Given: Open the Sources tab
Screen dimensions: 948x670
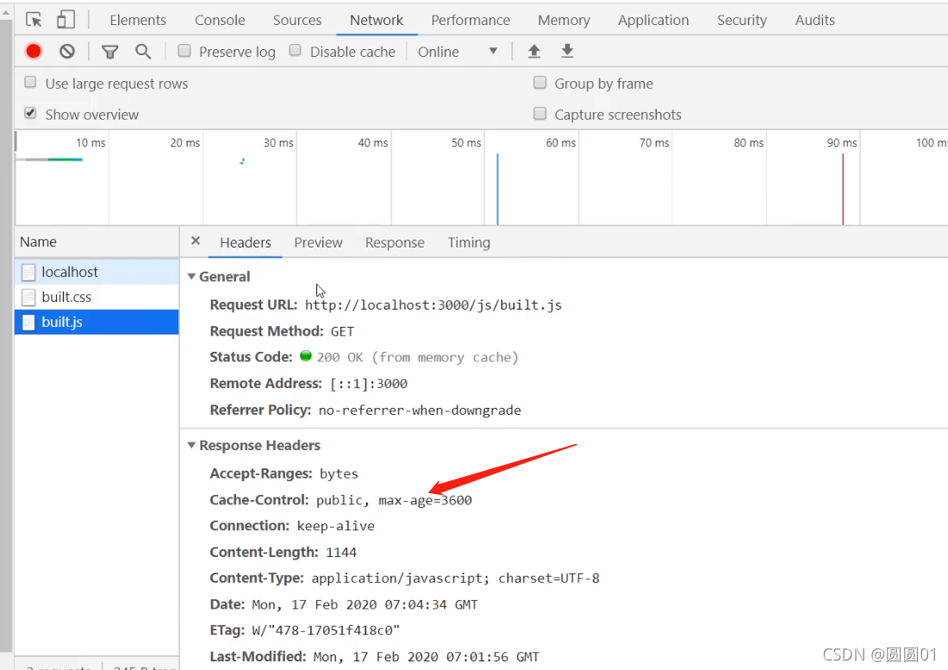Looking at the screenshot, I should 296,20.
